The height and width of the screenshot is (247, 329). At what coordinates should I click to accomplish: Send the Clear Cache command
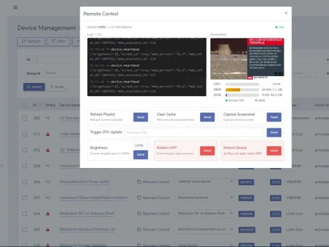point(207,117)
